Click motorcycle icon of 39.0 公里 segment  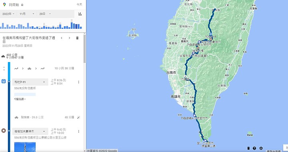(16, 117)
